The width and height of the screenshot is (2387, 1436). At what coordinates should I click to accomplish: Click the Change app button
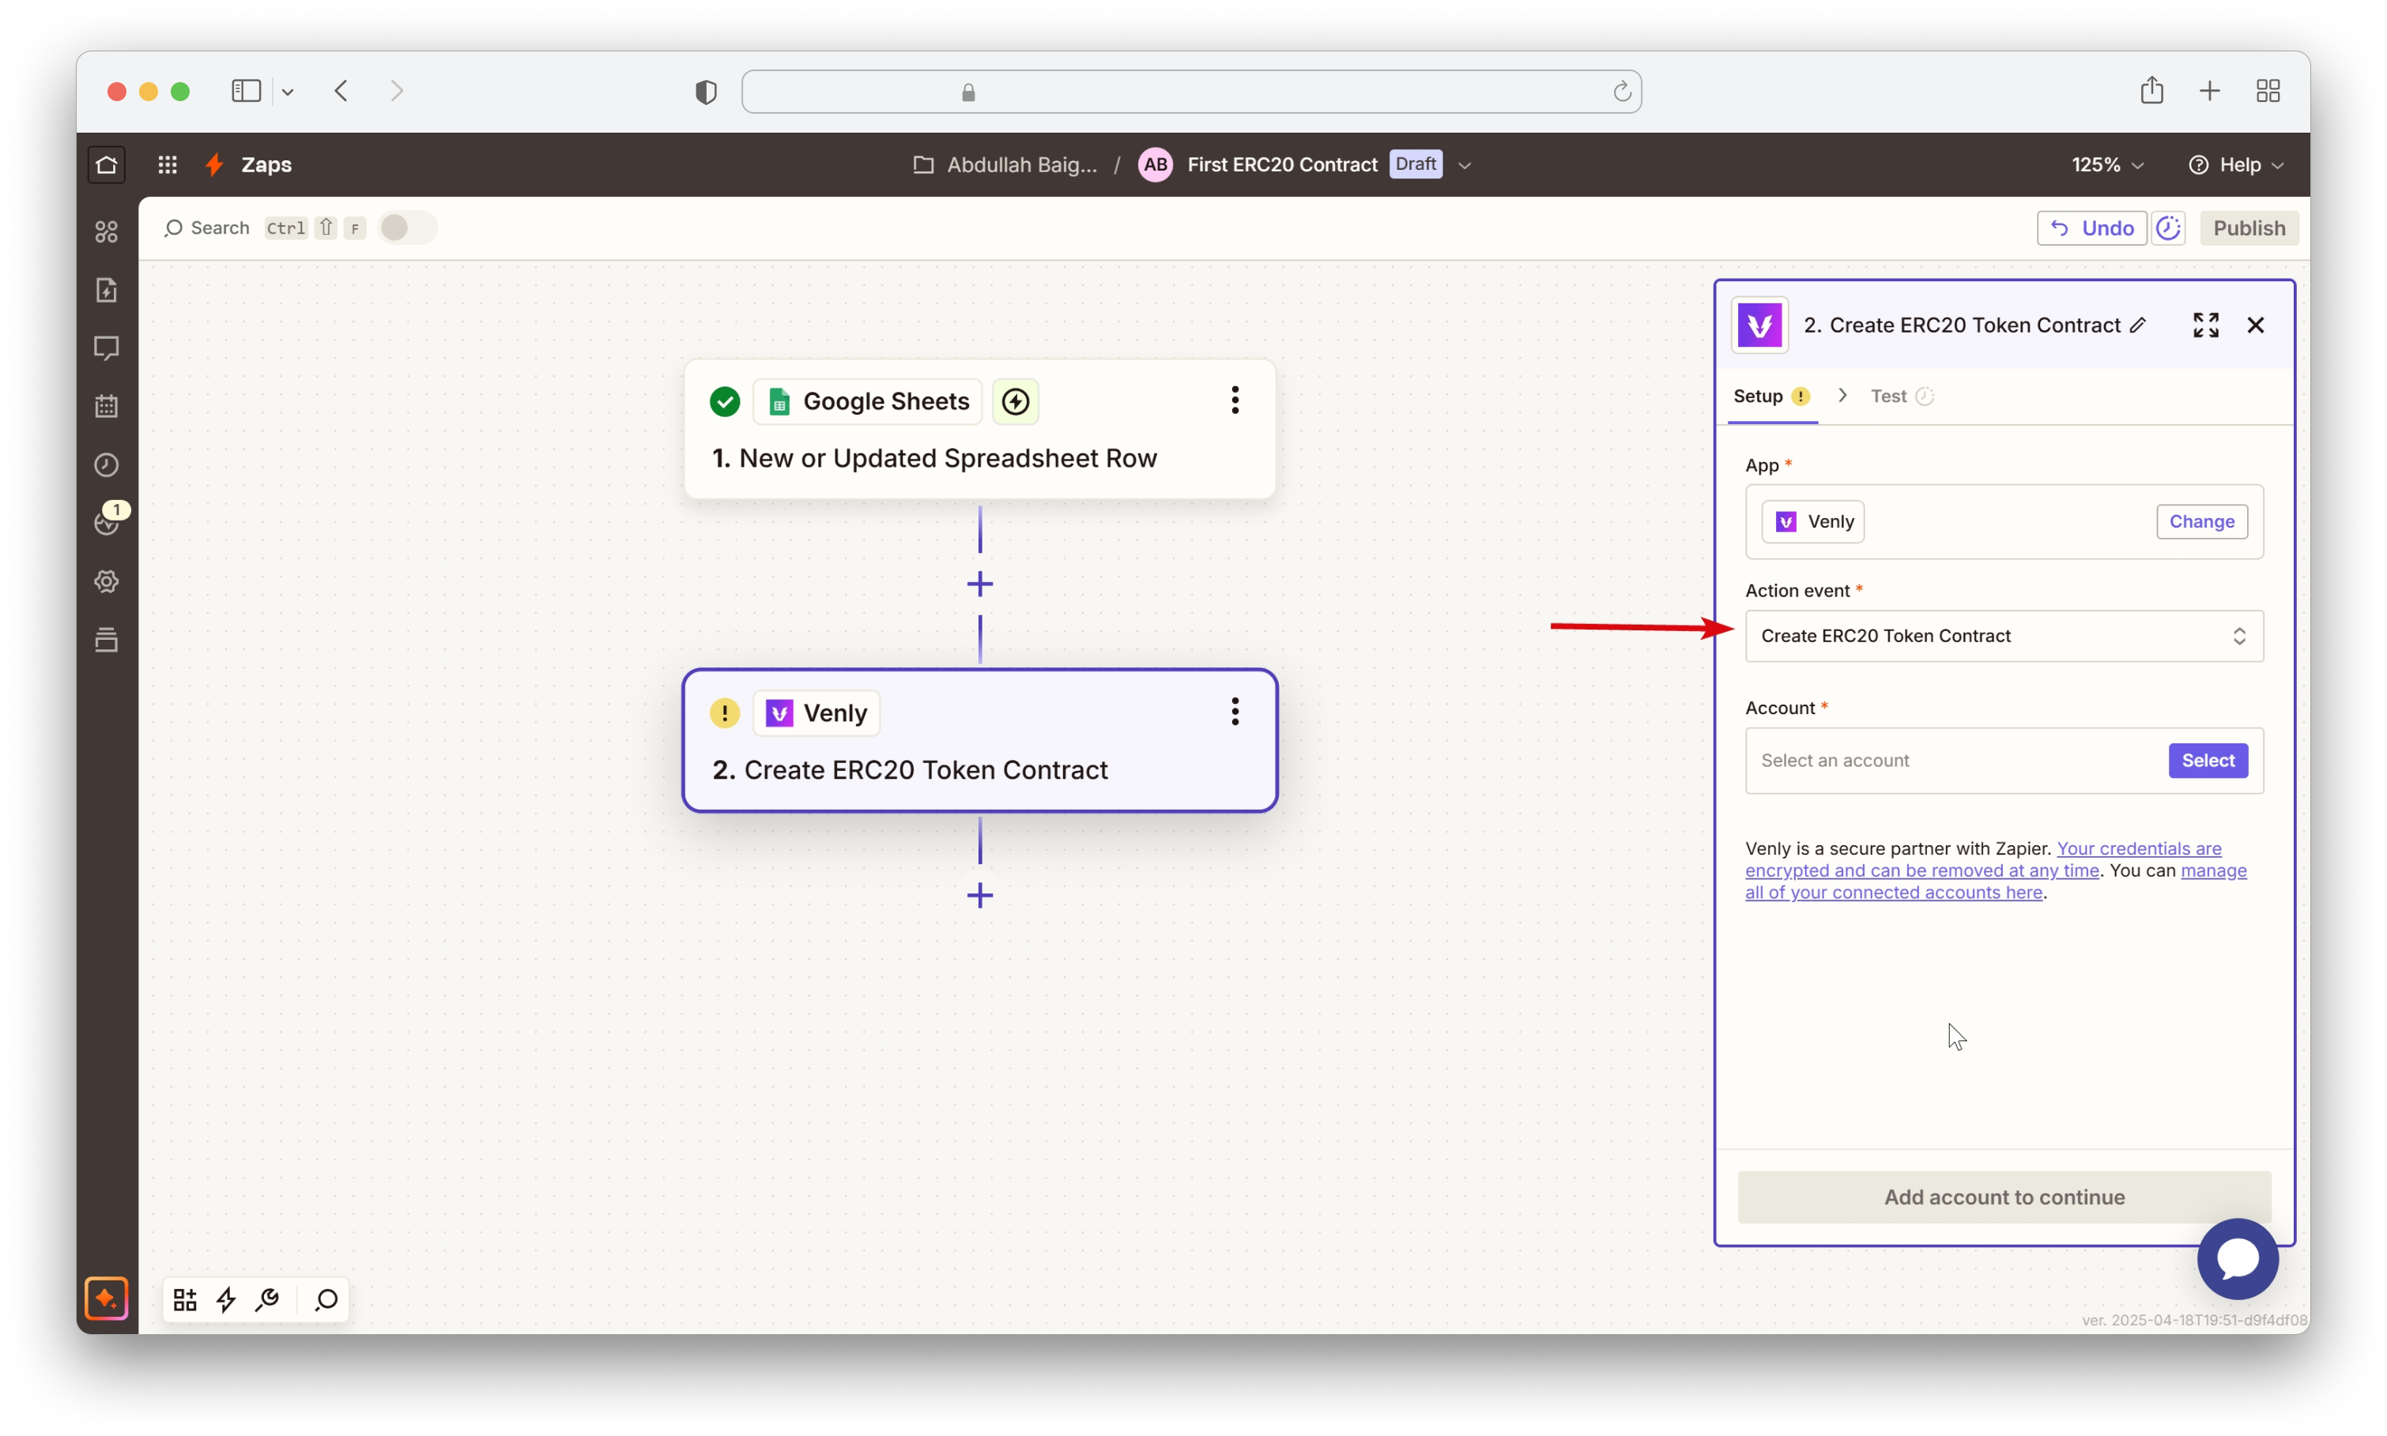pyautogui.click(x=2200, y=521)
